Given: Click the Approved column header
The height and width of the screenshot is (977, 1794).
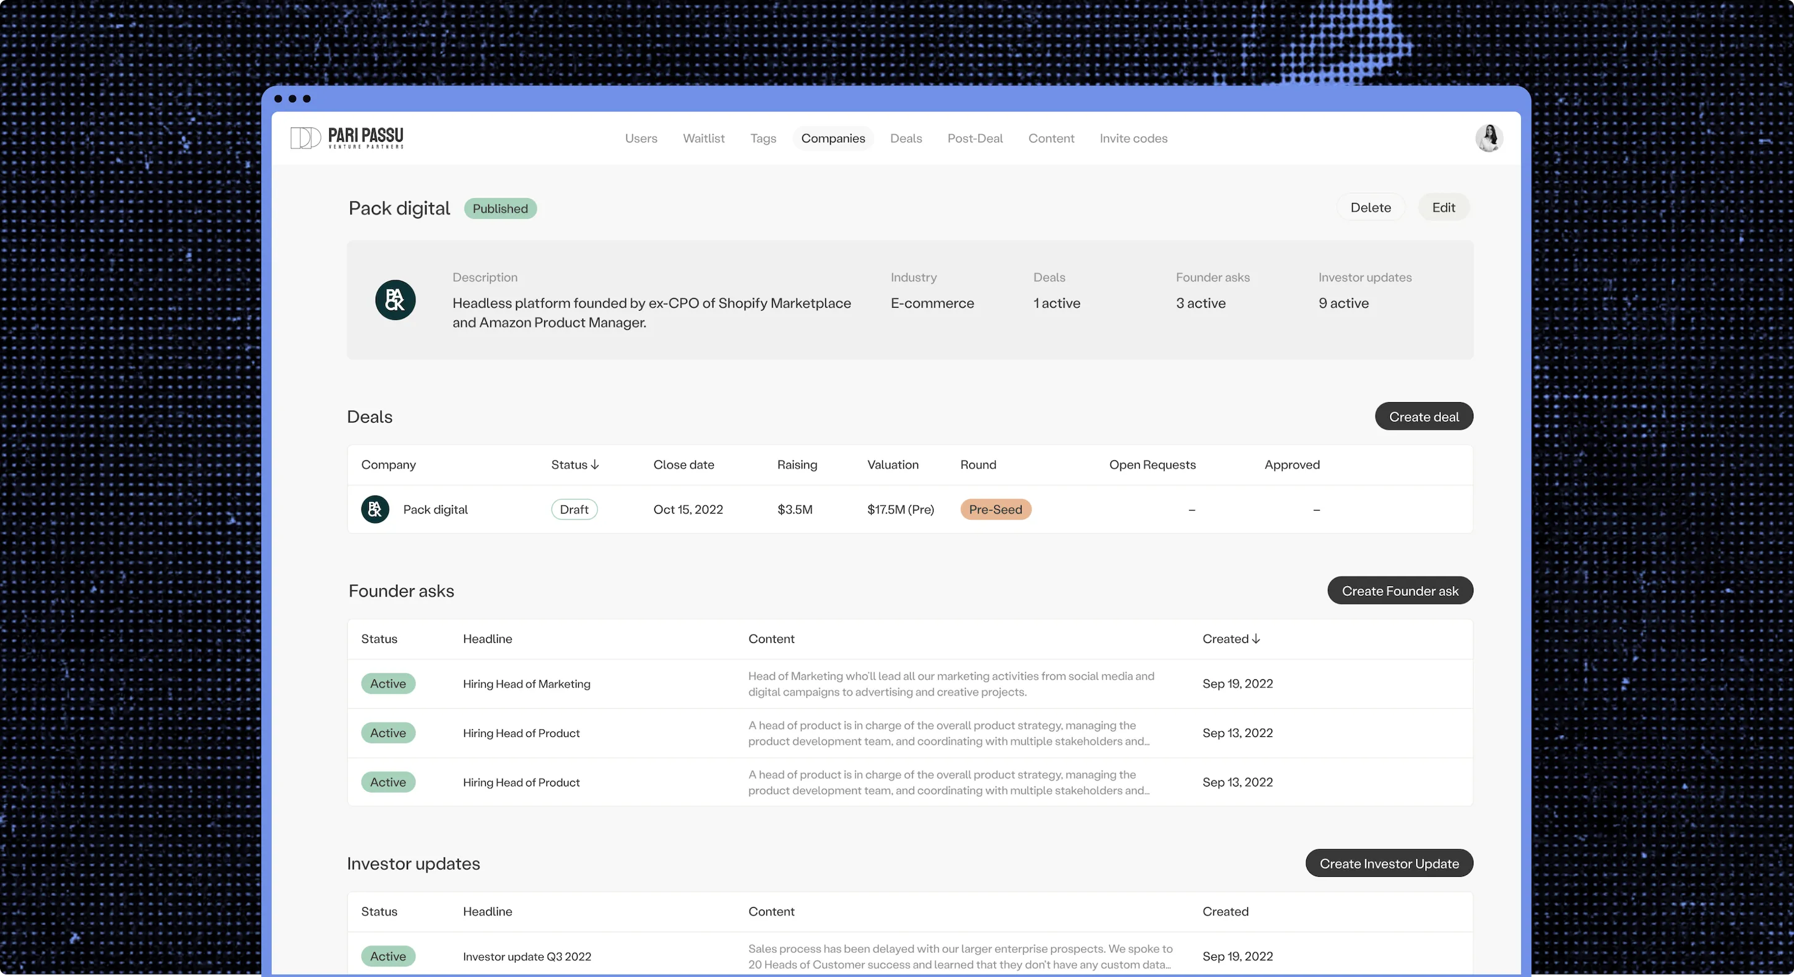Looking at the screenshot, I should 1292,465.
